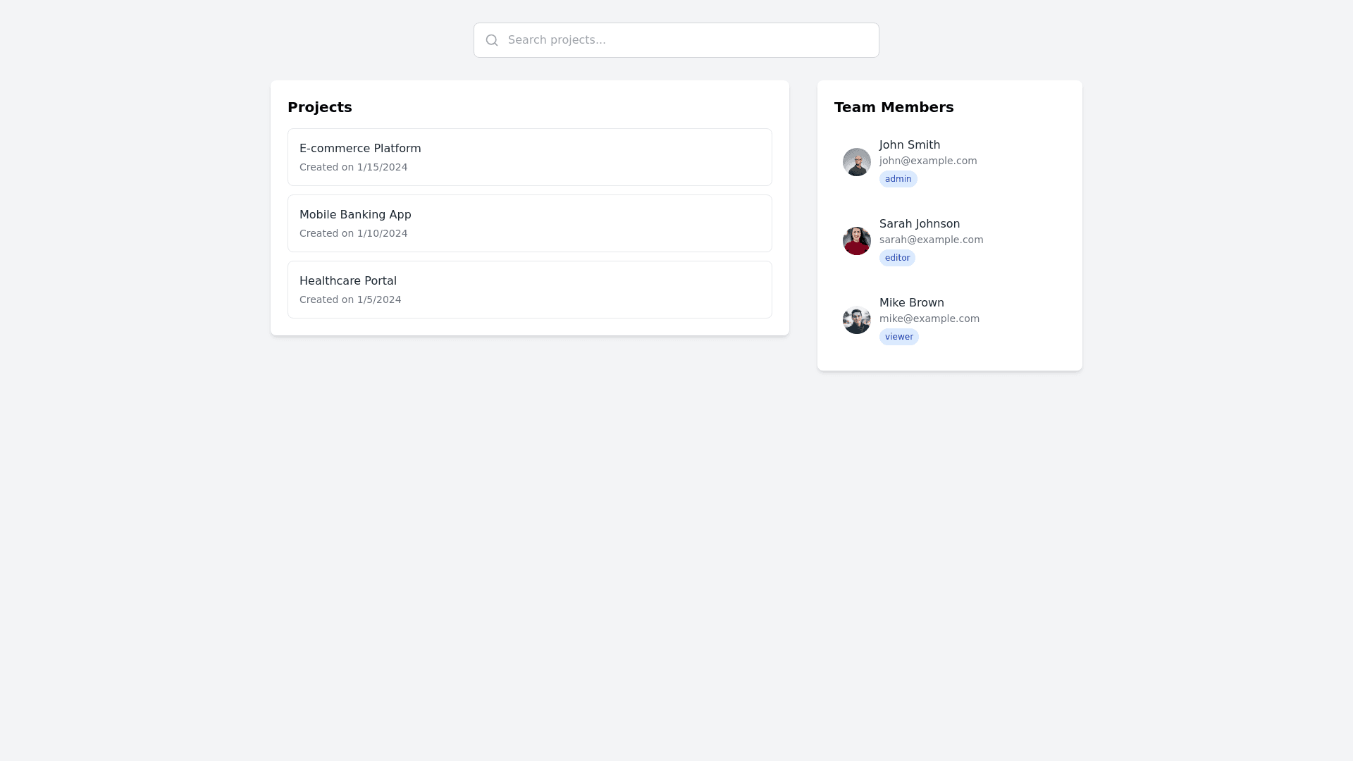Select the Mobile Banking App project
The image size is (1353, 761).
(529, 223)
